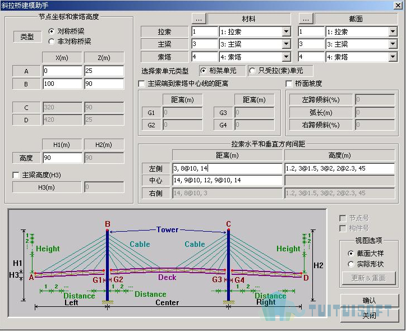Click the 关闭 button
The image size is (406, 331).
tap(369, 316)
